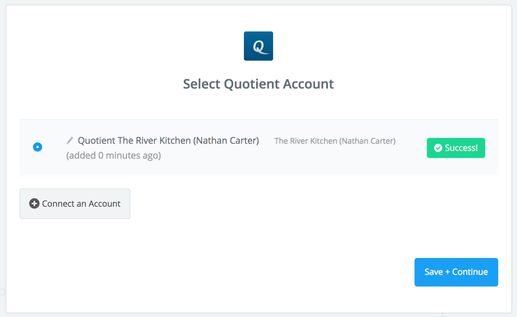
Task: Select The River Kitchen account radio button
Action: pyautogui.click(x=37, y=147)
